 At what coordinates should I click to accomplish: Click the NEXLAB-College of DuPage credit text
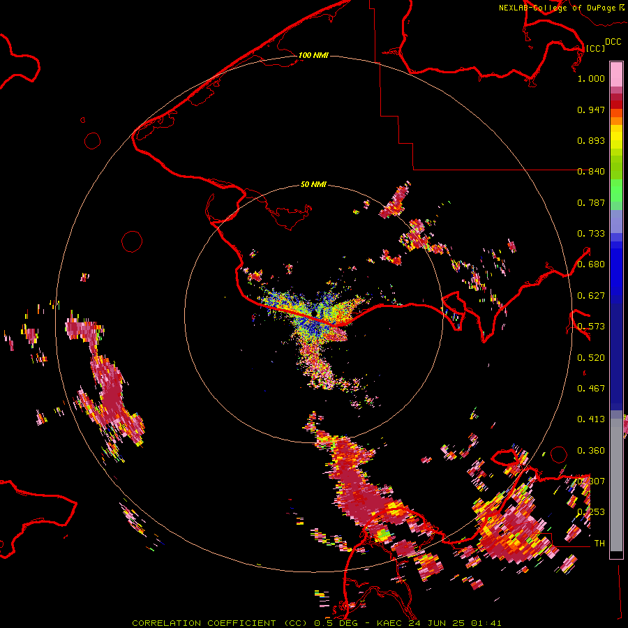557,8
